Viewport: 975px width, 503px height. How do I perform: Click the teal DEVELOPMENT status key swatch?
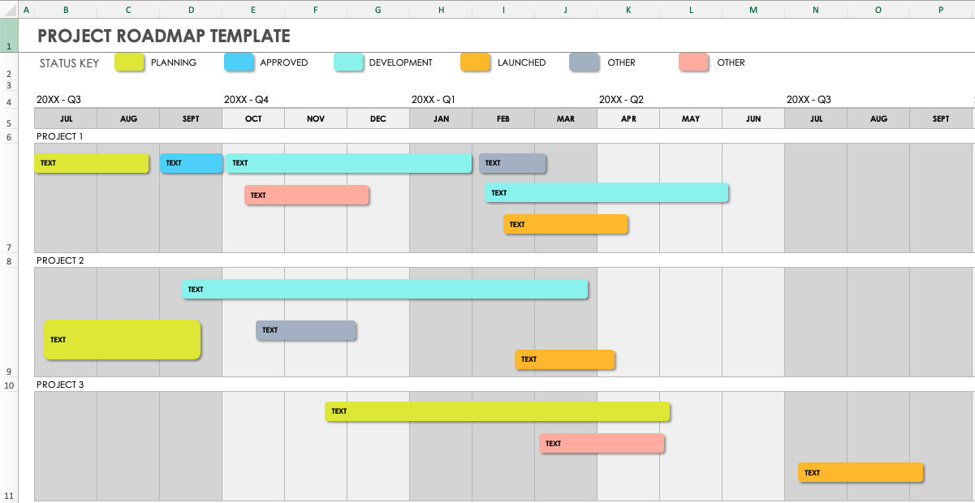point(348,62)
